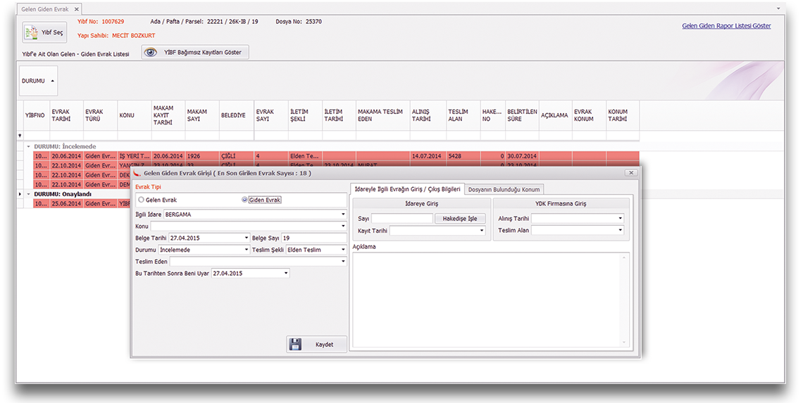Collapse the DURUMU: Onaylandı group
Image resolution: width=803 pixels, height=403 pixels.
[x=28, y=193]
